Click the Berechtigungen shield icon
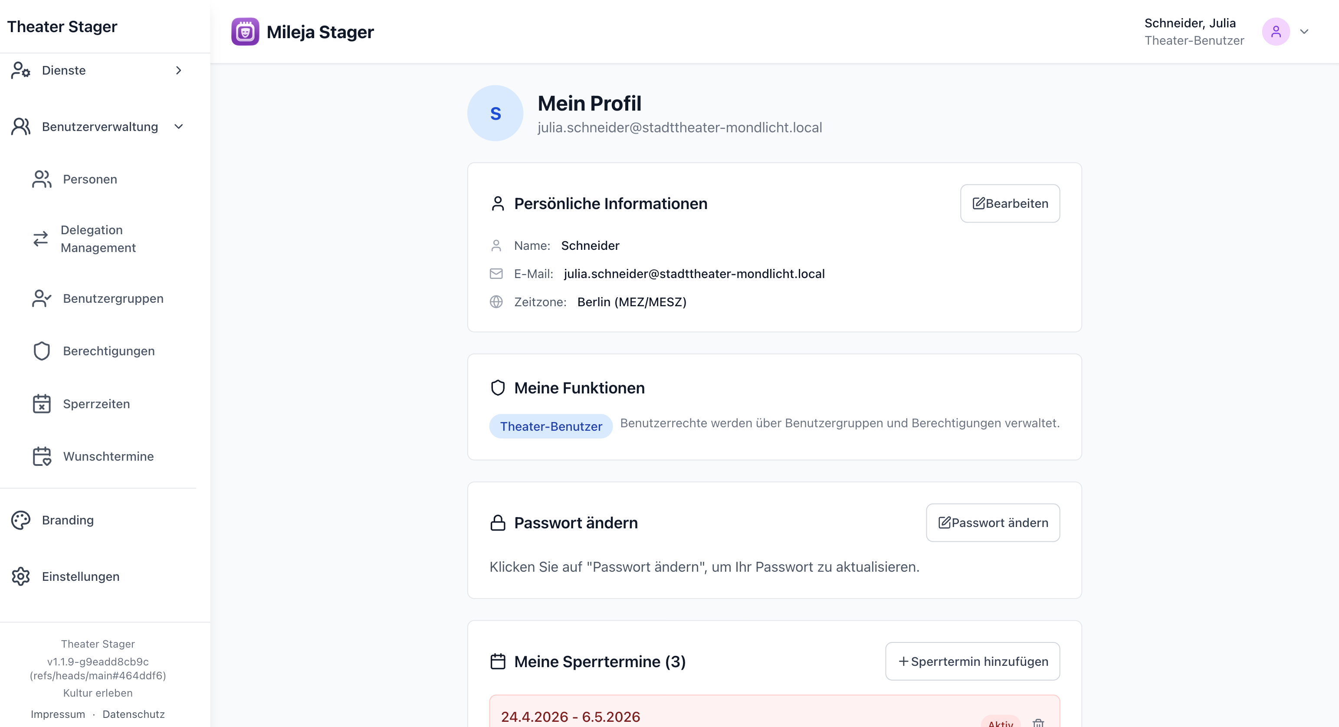 [x=42, y=351]
